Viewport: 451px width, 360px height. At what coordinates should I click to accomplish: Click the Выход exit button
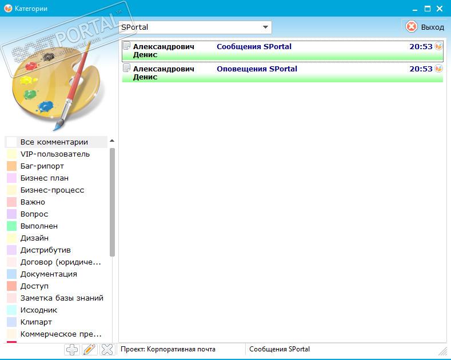[x=425, y=27]
